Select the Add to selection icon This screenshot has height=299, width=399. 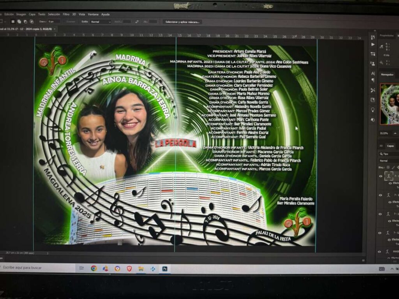pyautogui.click(x=19, y=21)
